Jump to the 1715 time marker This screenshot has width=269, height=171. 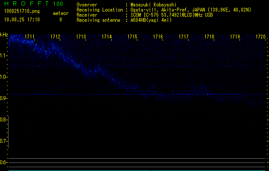tap(132, 37)
